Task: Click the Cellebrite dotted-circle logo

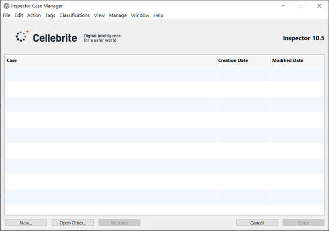Action: (22, 36)
